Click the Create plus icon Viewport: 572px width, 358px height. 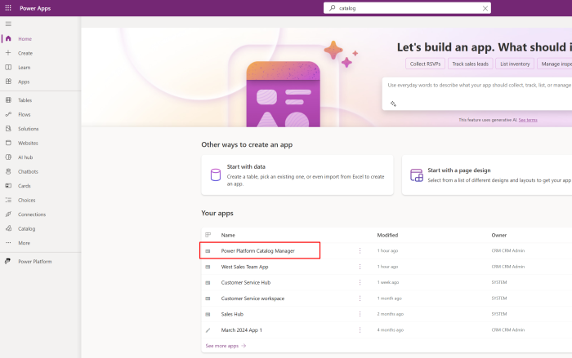pyautogui.click(x=8, y=53)
